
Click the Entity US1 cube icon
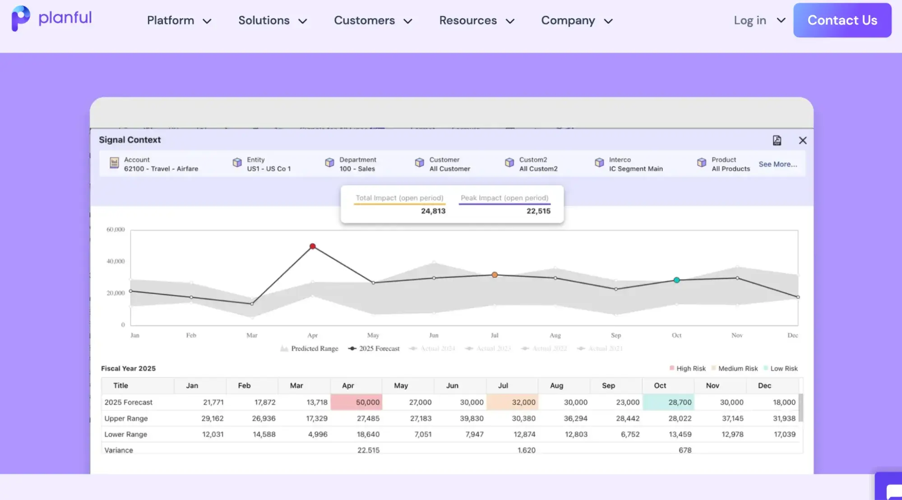[237, 163]
